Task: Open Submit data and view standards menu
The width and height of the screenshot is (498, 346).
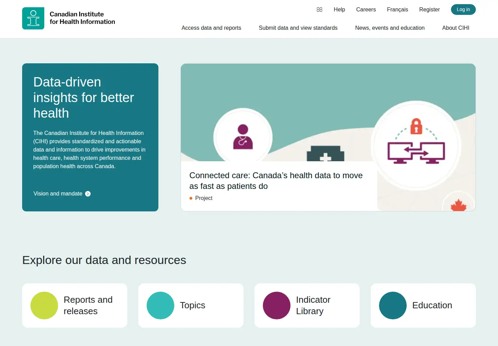Action: click(x=298, y=28)
